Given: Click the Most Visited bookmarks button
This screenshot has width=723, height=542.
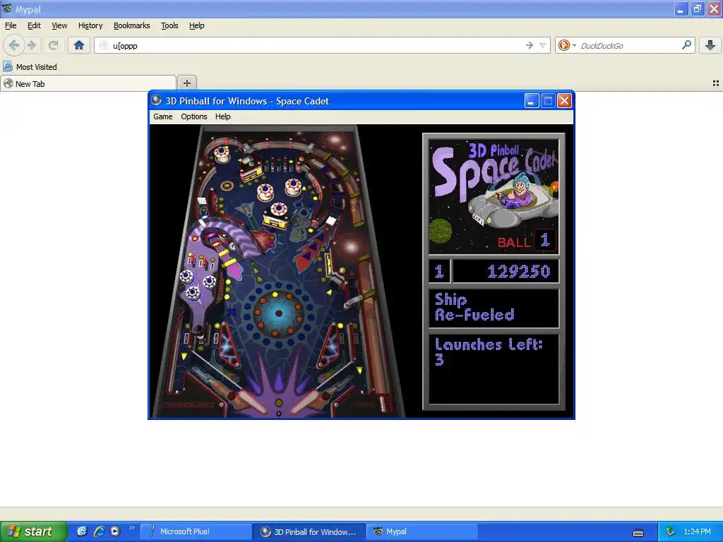Looking at the screenshot, I should (30, 67).
